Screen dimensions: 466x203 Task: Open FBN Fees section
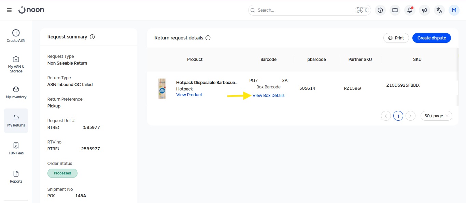point(16,148)
